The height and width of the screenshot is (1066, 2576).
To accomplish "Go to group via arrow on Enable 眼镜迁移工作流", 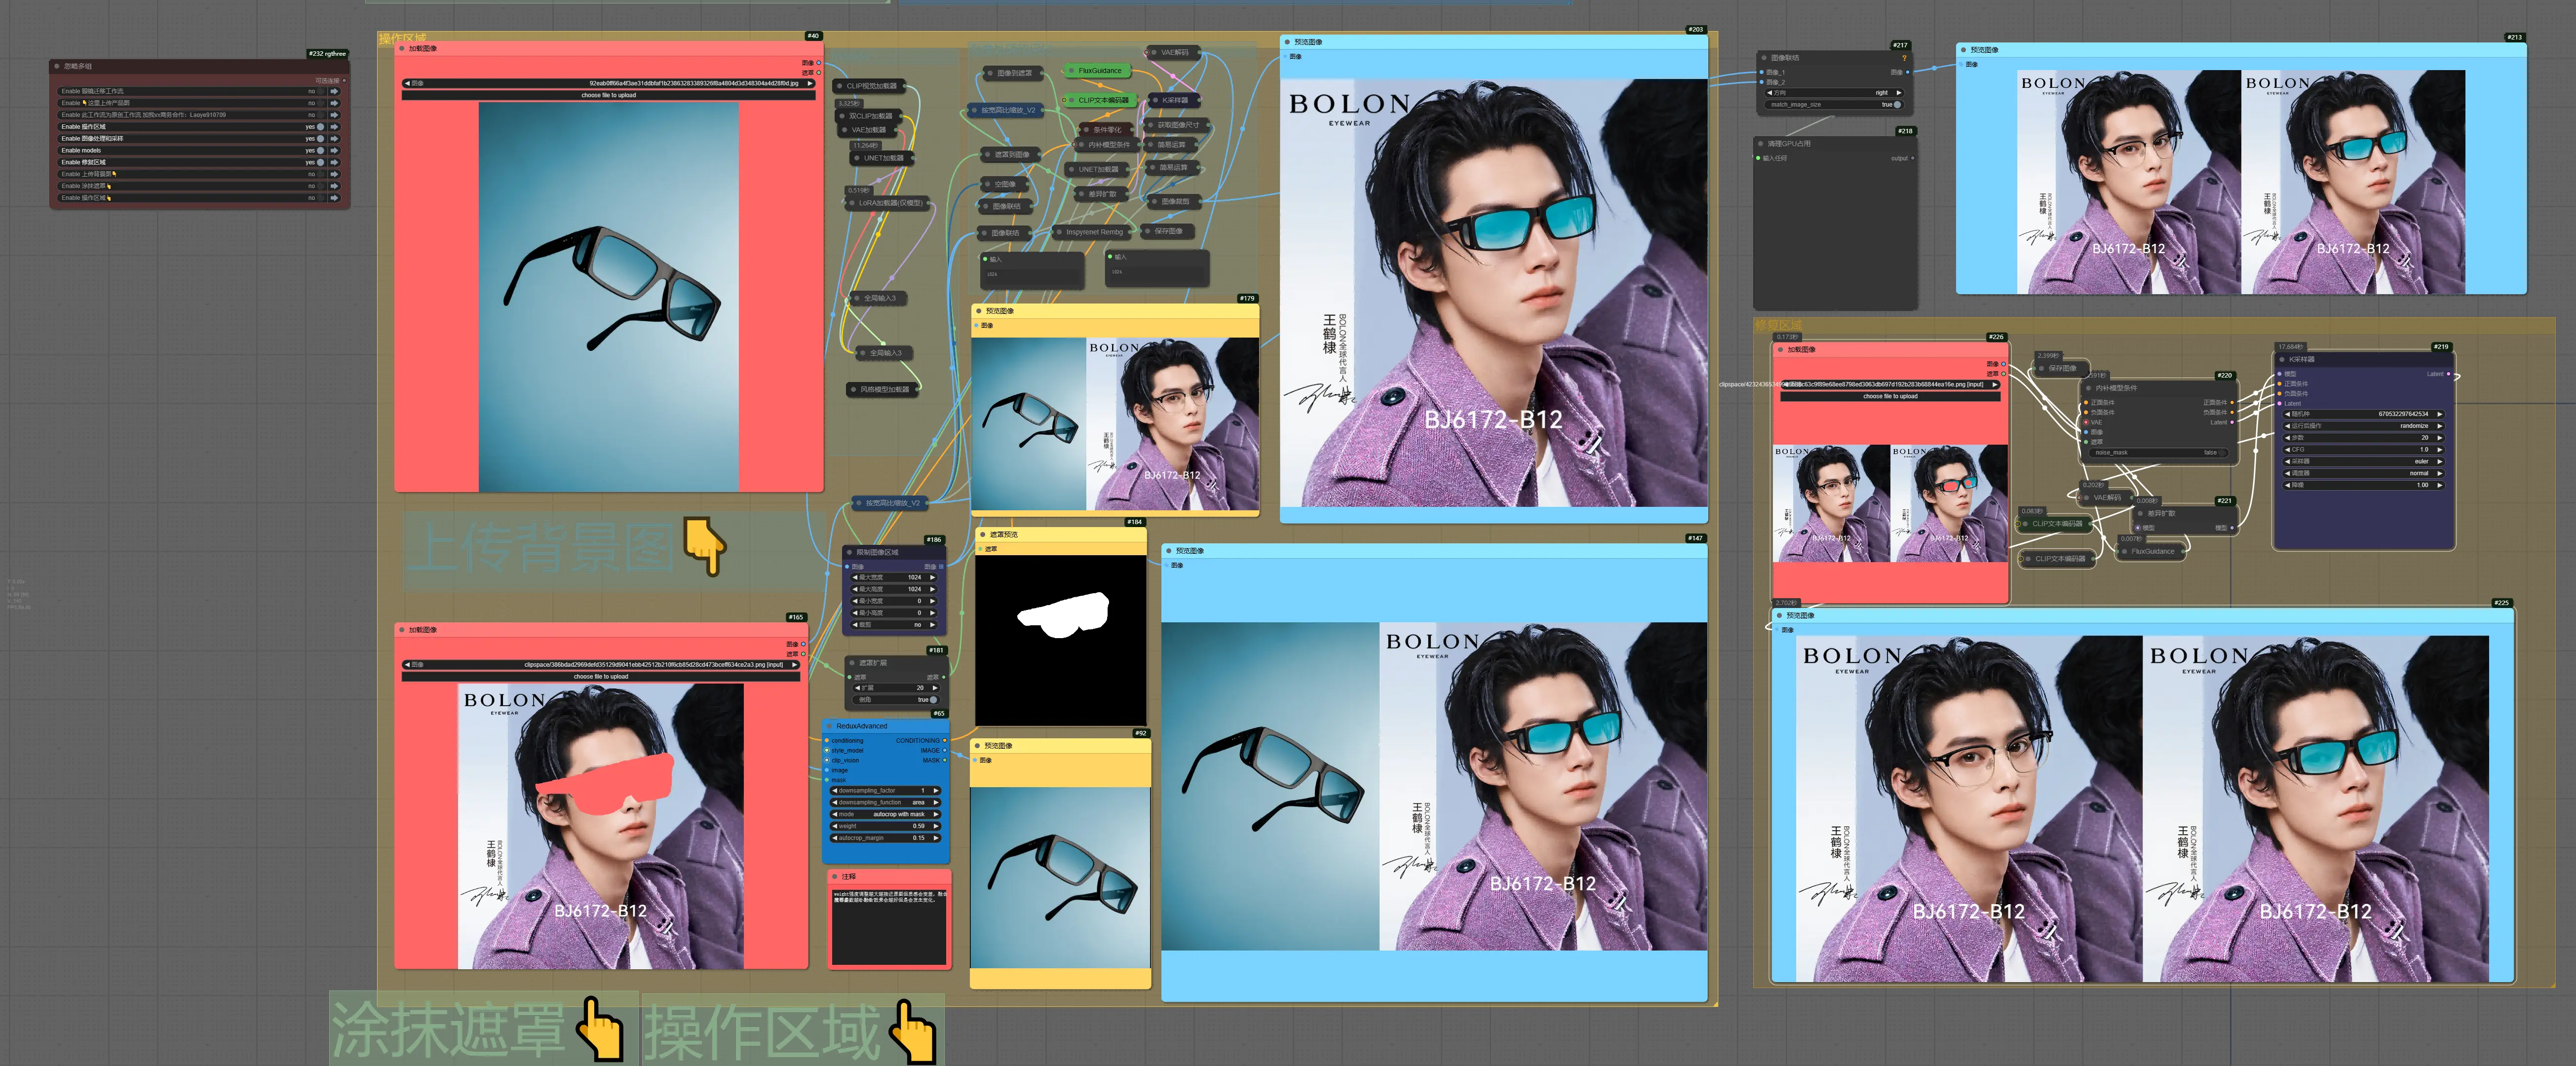I will click(334, 91).
